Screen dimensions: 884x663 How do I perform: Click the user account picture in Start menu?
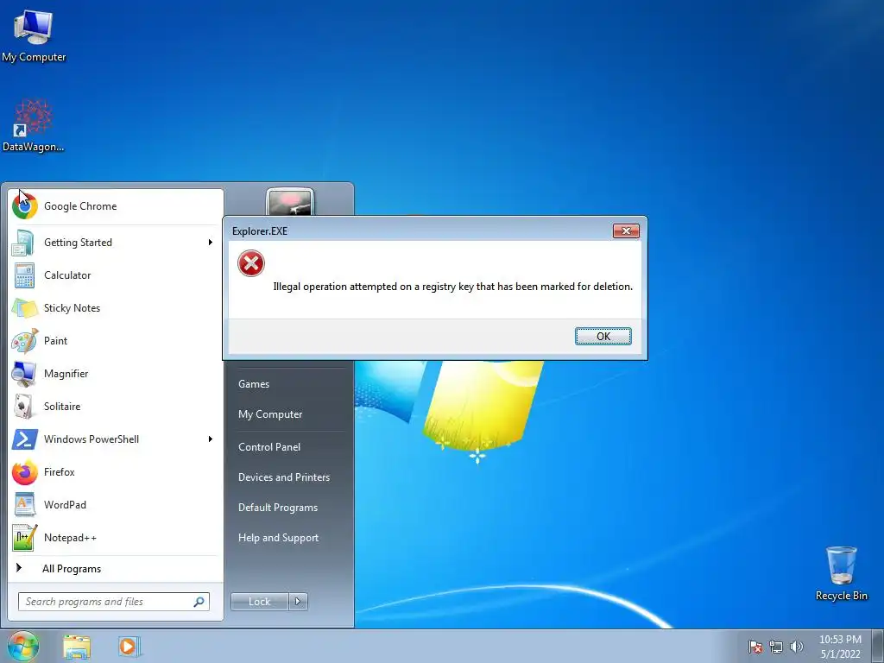tap(290, 203)
